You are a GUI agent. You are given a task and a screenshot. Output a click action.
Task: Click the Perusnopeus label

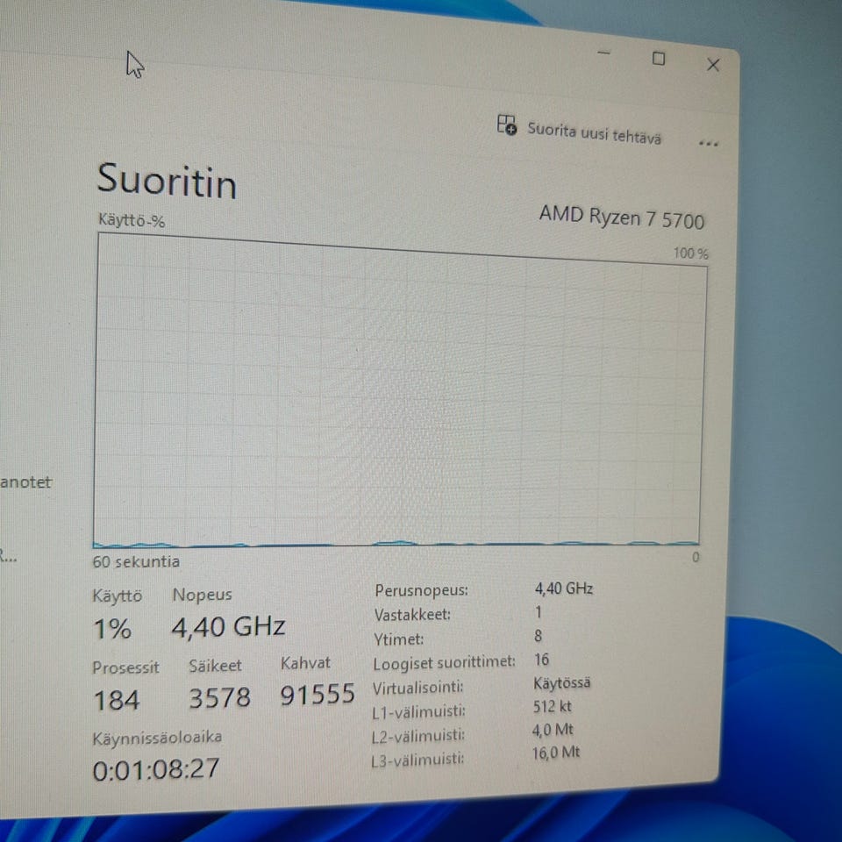coord(422,590)
